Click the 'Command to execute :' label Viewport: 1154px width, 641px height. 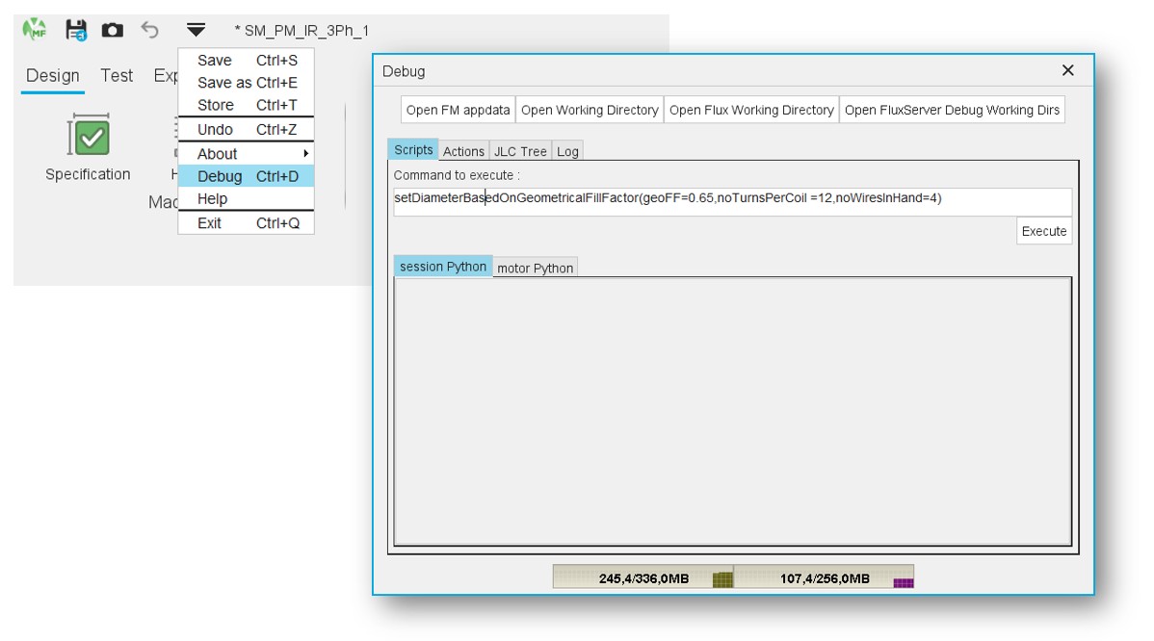(457, 175)
